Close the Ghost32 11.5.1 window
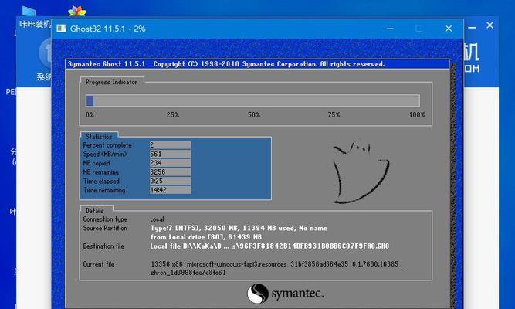This screenshot has width=515, height=309. [x=449, y=29]
